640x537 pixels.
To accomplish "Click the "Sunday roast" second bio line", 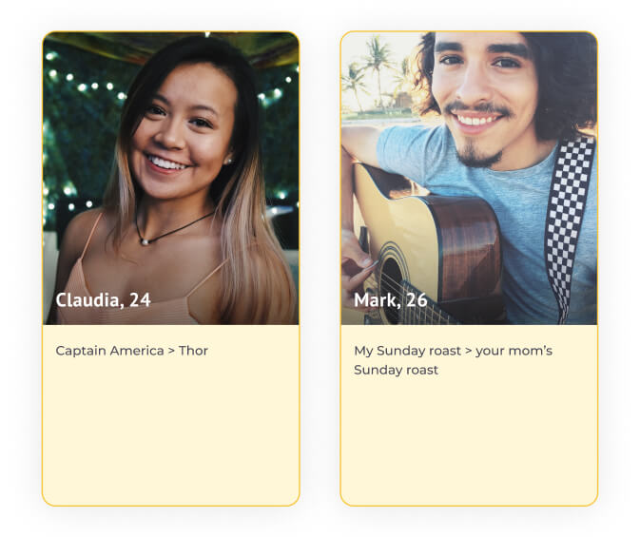I will (x=396, y=370).
